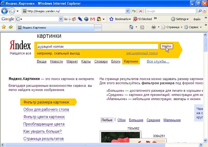Image resolution: width=208 pixels, height=147 pixels.
Task: Open Как увидеть больше? section
Action: coord(42,131)
